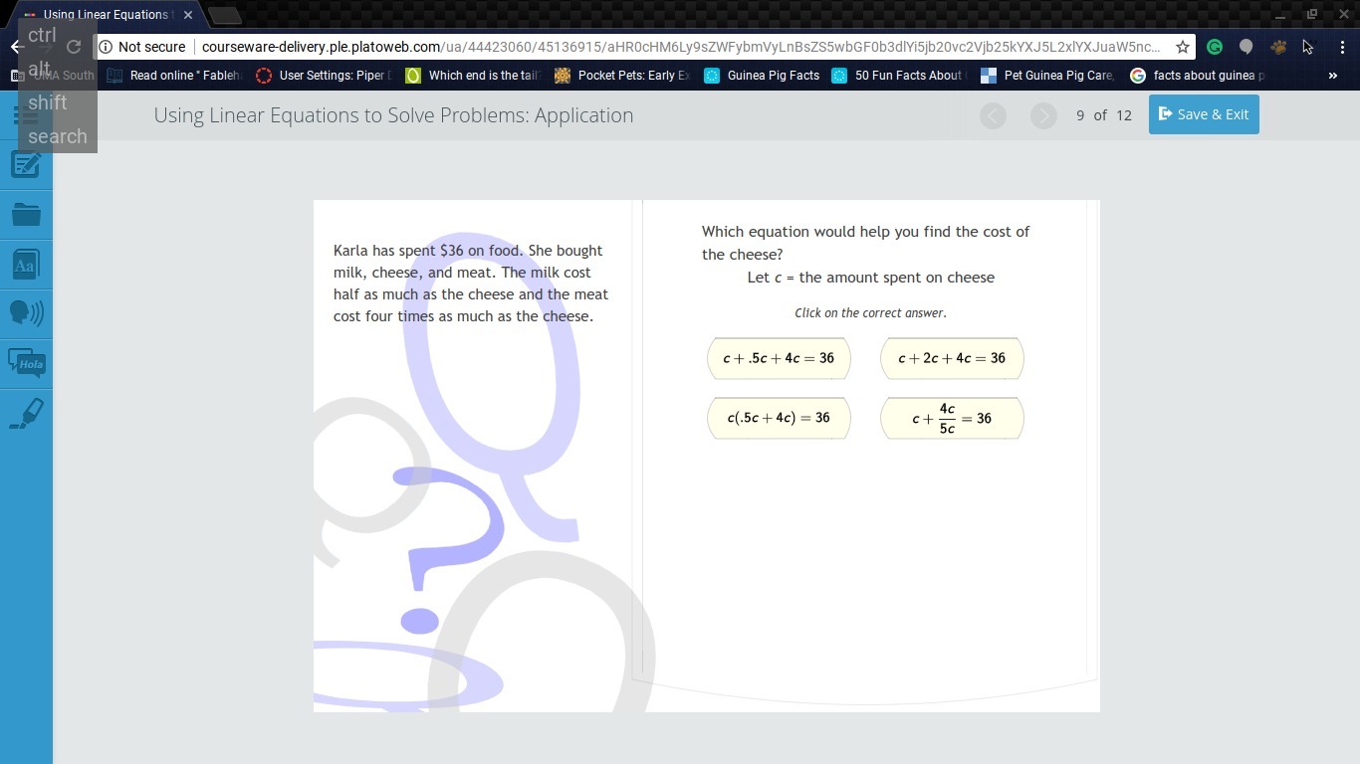Open the Aa dictionary tool
Viewport: 1360px width, 764px height.
pyautogui.click(x=26, y=265)
